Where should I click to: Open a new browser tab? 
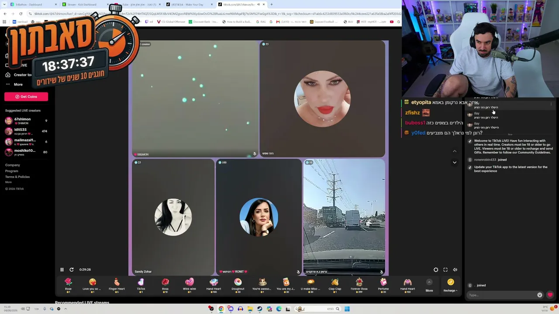click(272, 4)
